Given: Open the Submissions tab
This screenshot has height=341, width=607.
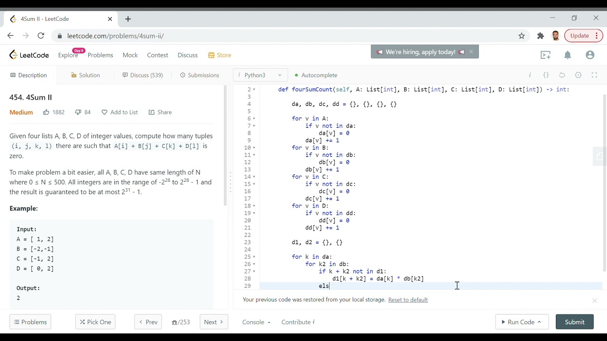Looking at the screenshot, I should (x=200, y=75).
